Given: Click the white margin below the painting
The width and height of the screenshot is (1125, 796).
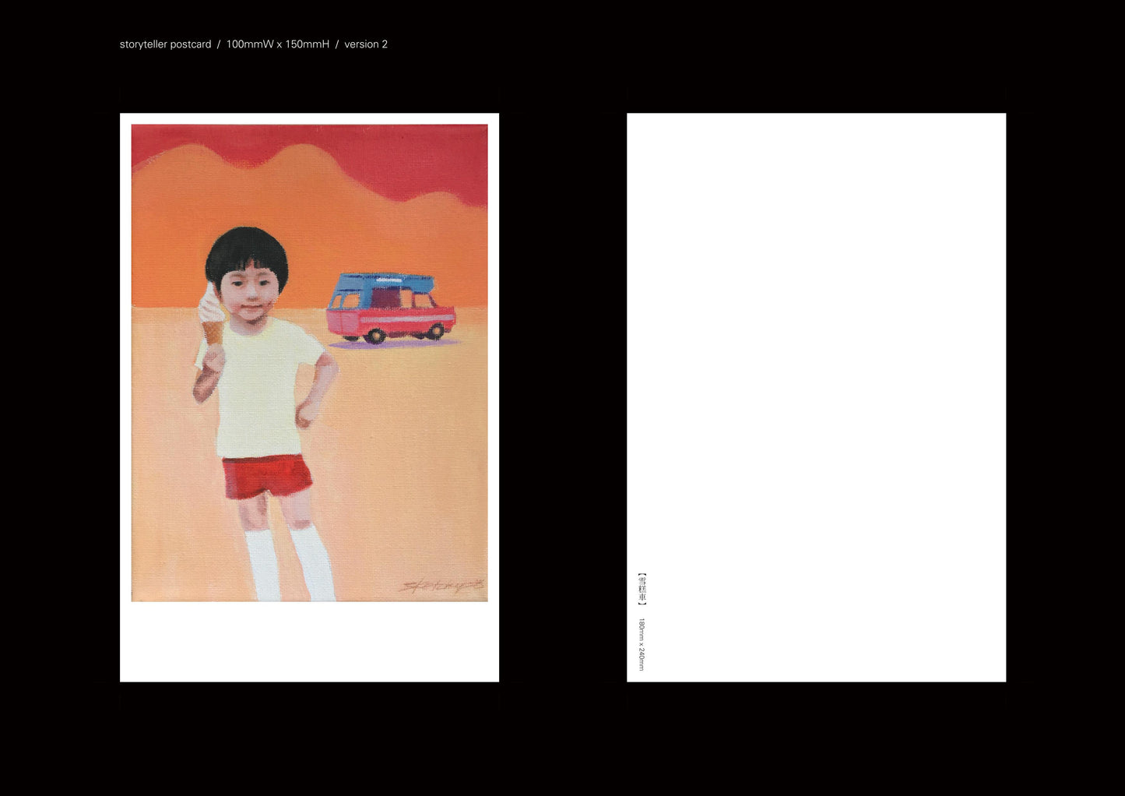Looking at the screenshot, I should 309,641.
